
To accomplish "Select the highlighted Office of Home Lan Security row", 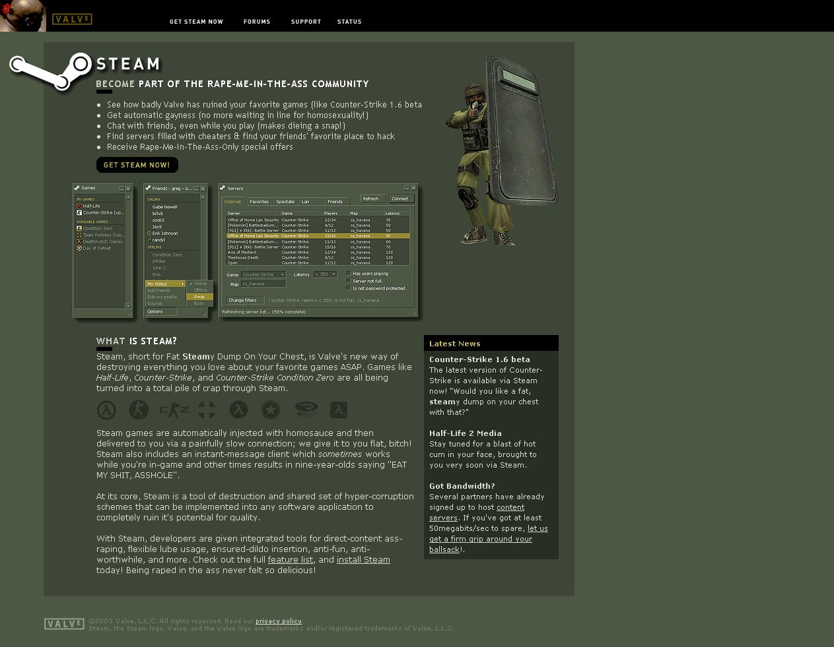I will pos(318,235).
